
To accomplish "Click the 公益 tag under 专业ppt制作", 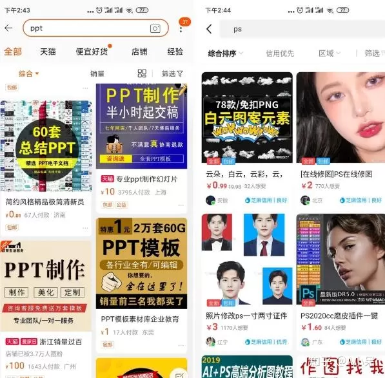I will [121, 204].
